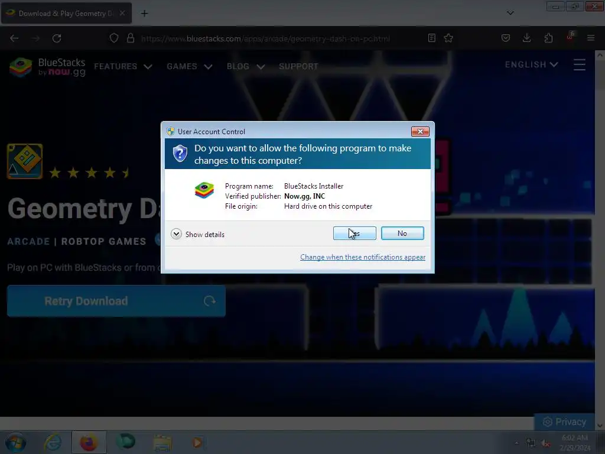Click the Privacy button
Viewport: 605px width, 454px height.
pos(564,422)
